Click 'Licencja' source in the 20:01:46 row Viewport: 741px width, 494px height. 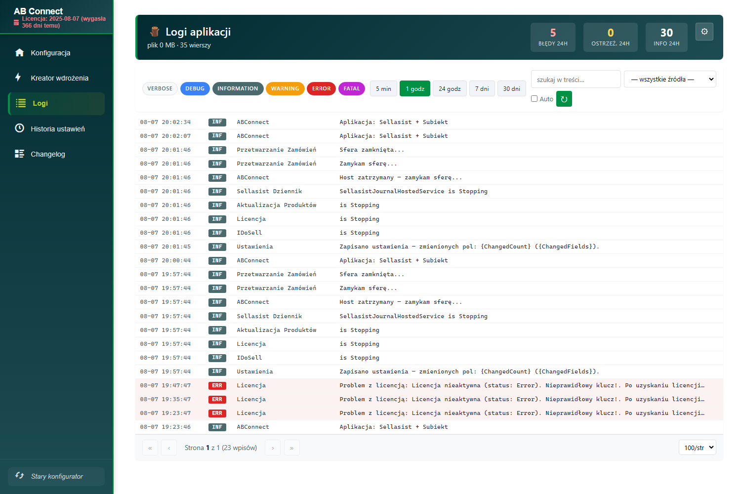pyautogui.click(x=251, y=219)
